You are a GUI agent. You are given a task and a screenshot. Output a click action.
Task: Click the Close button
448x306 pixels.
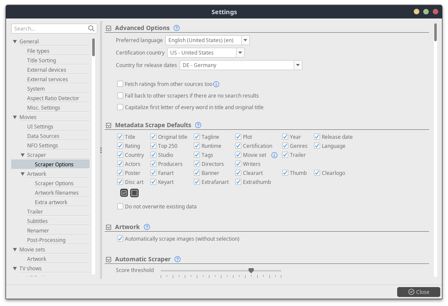coord(418,292)
